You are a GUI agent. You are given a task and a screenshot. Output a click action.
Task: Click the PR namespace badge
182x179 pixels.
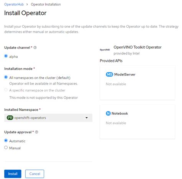(10, 118)
